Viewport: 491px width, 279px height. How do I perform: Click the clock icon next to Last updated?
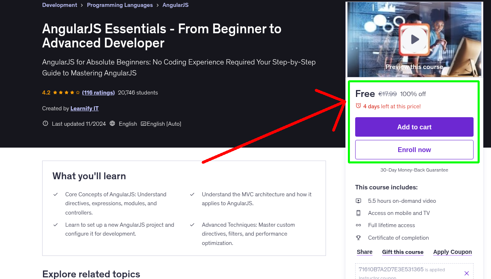tap(45, 124)
